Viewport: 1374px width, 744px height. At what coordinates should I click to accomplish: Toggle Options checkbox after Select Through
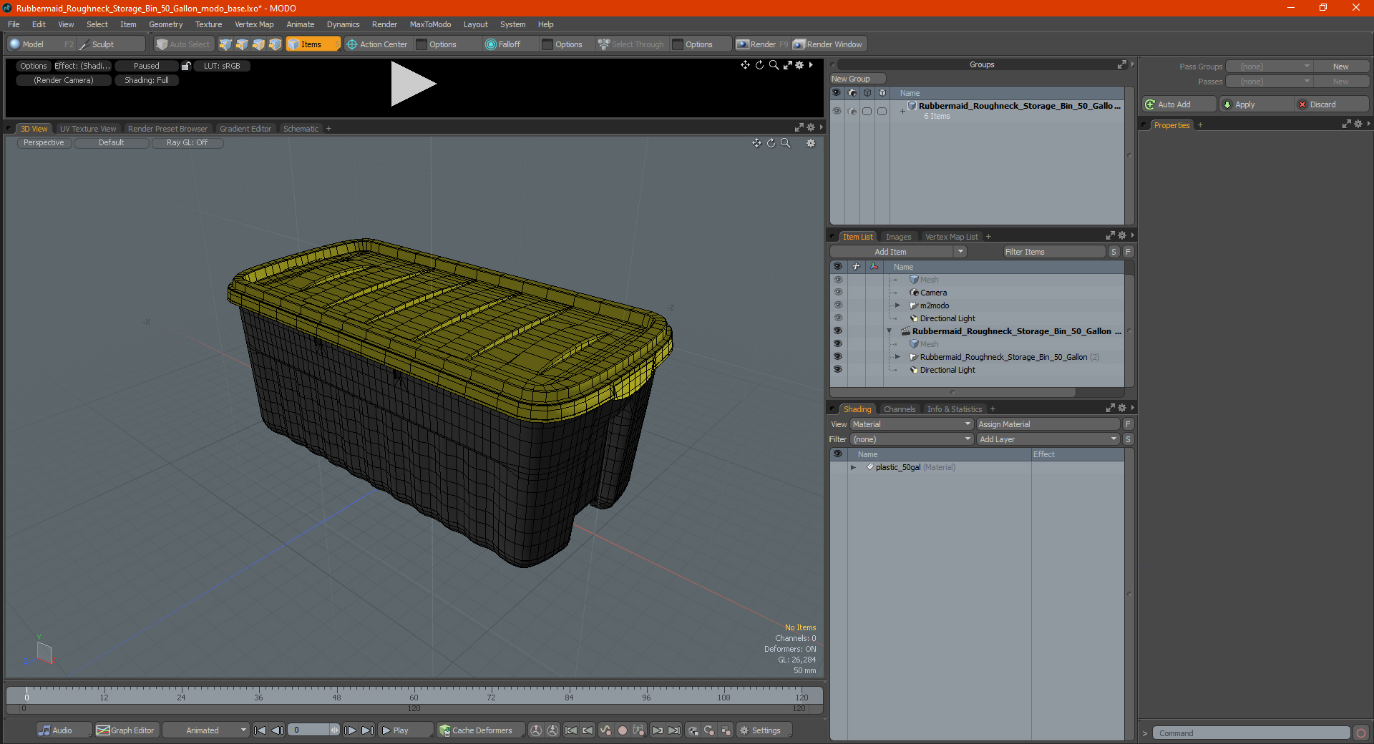point(678,44)
